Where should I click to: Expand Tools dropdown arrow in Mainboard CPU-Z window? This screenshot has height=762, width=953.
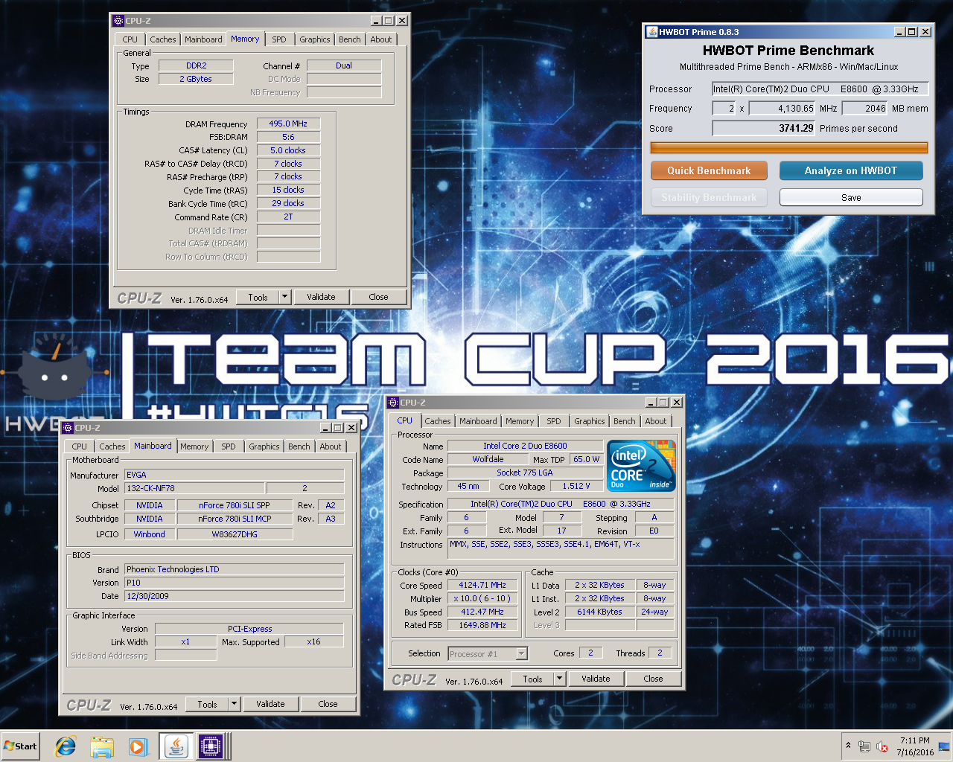click(233, 704)
